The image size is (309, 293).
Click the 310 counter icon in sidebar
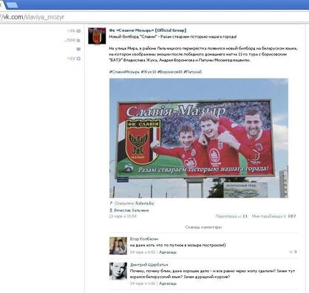[78, 40]
